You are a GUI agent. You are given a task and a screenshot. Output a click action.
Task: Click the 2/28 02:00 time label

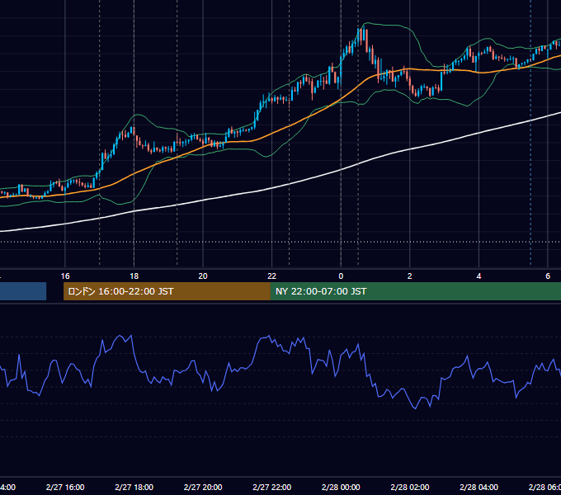pos(410,487)
